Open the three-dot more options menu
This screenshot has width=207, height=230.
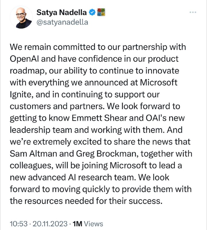click(193, 12)
